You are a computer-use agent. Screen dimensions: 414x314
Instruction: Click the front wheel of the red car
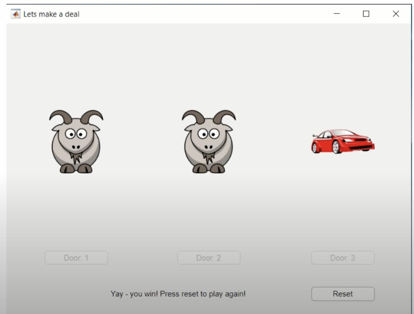click(335, 147)
